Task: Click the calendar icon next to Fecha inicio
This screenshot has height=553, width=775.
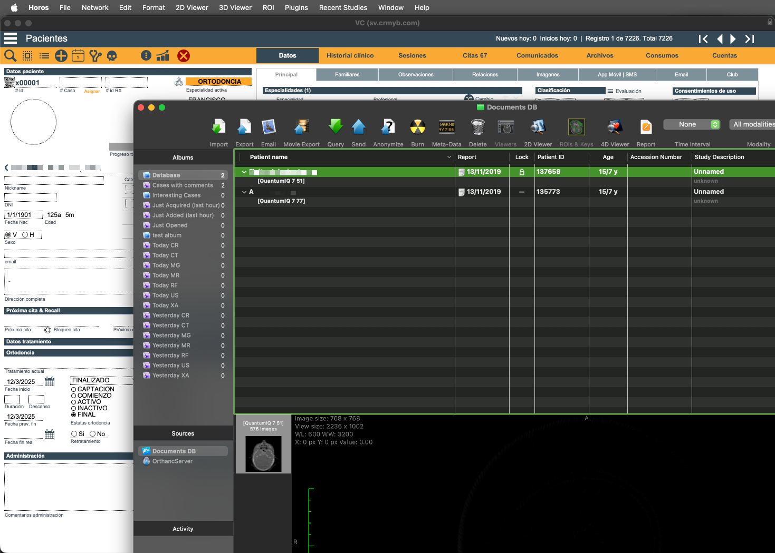Action: 50,381
